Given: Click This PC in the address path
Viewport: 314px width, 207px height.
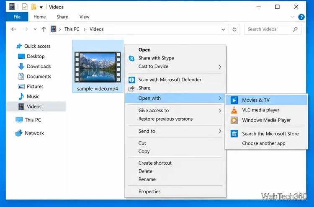Looking at the screenshot, I should (72, 29).
